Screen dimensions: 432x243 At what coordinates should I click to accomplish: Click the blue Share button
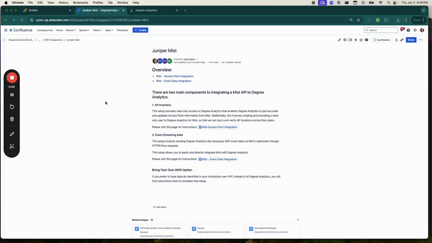411,40
